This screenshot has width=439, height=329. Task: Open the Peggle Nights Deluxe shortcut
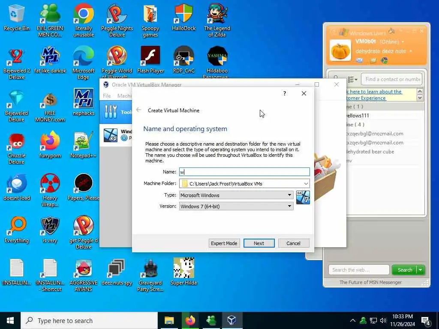click(117, 21)
